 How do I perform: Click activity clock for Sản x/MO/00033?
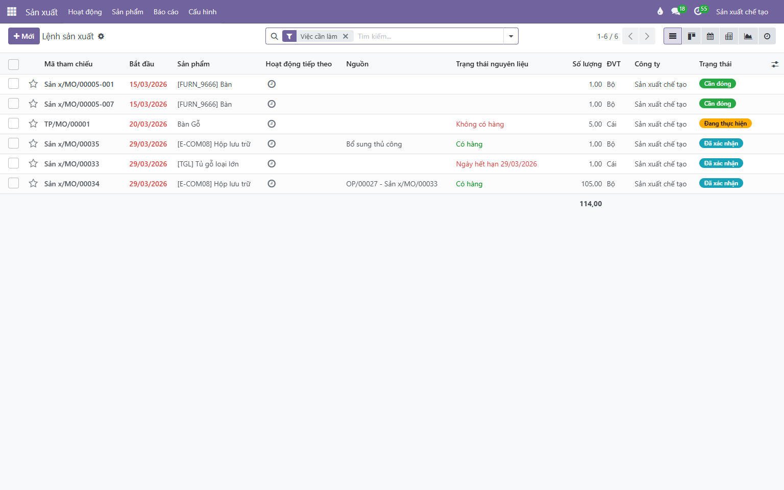point(272,164)
